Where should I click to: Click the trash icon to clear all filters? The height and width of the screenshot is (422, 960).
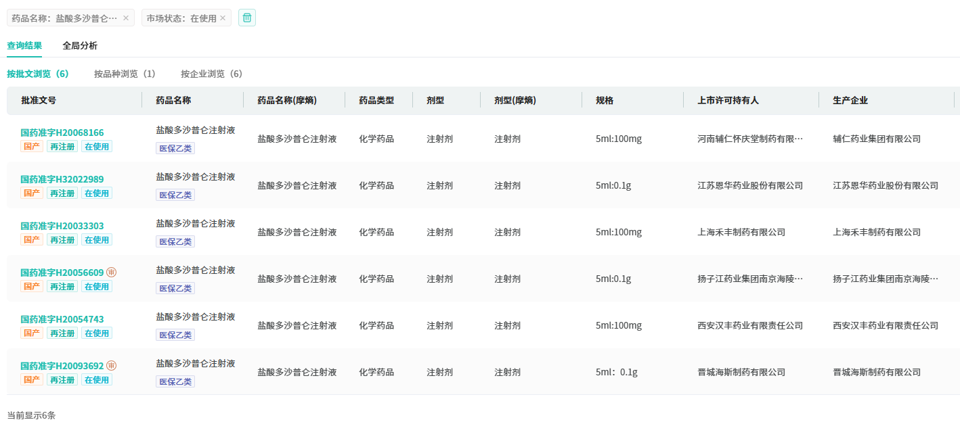(x=247, y=18)
